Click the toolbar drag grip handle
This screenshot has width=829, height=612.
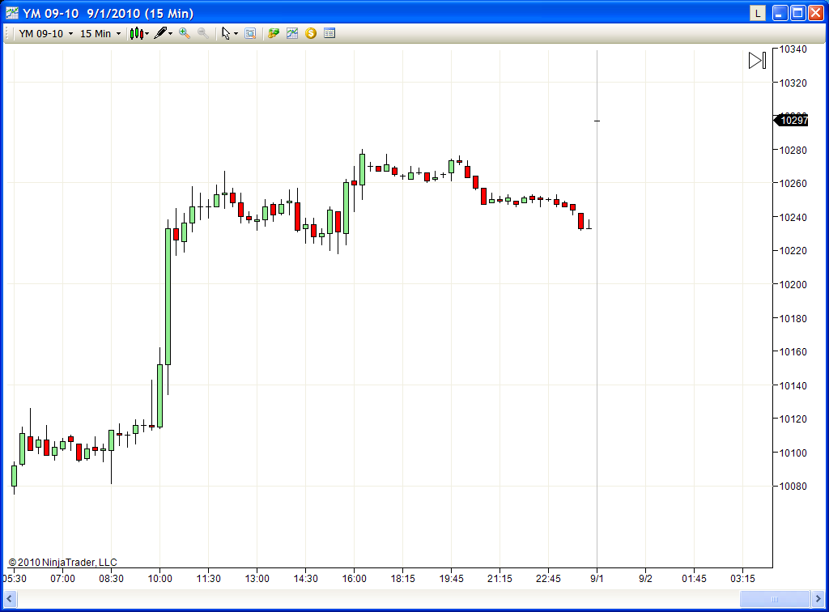click(7, 33)
